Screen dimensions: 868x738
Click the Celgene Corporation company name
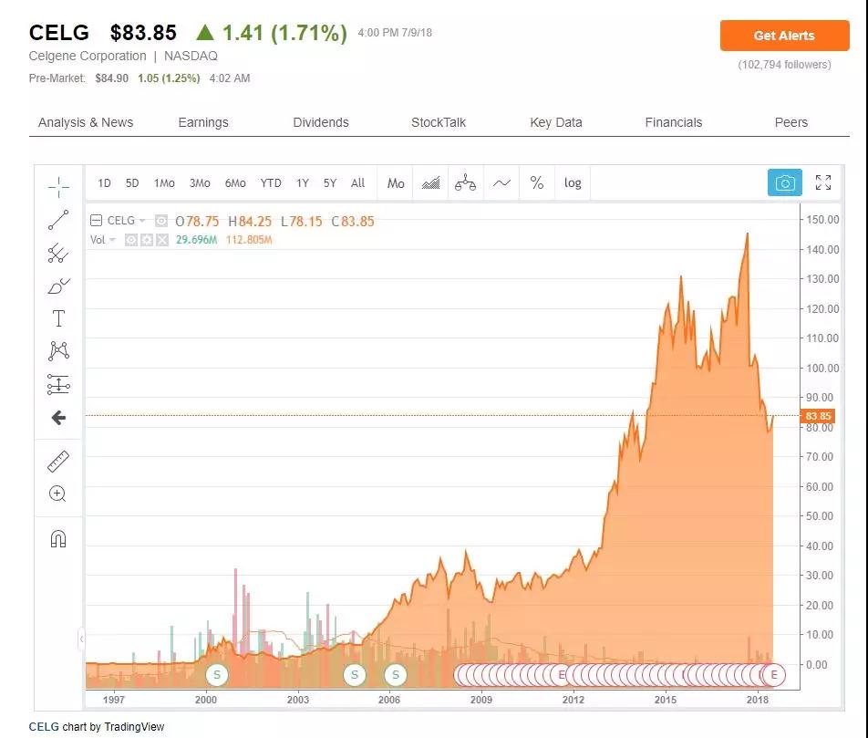pos(88,56)
